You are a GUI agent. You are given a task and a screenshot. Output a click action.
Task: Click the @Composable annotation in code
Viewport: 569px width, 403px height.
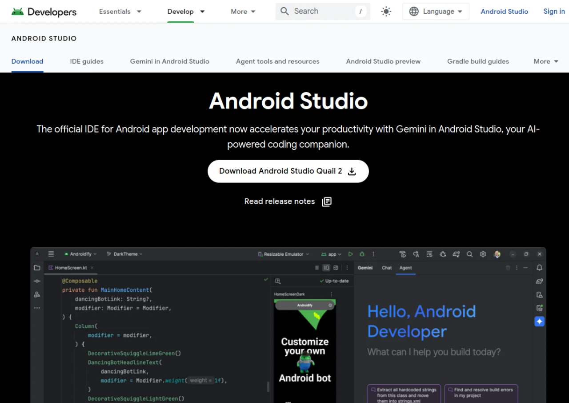tap(80, 281)
